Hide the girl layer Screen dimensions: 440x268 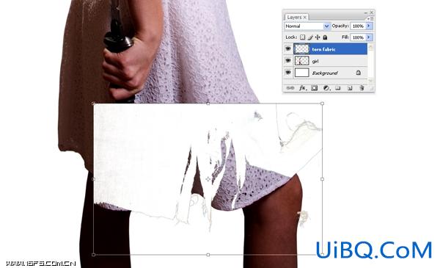click(x=288, y=61)
